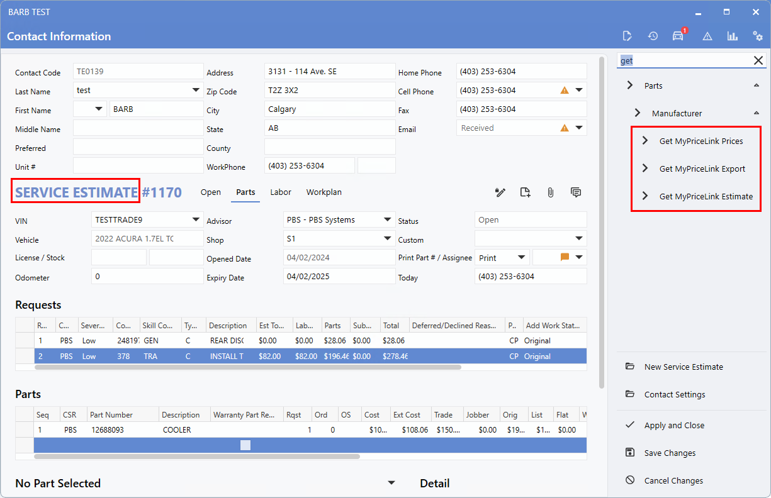Switch to the Workplan tab
This screenshot has width=771, height=498.
324,192
